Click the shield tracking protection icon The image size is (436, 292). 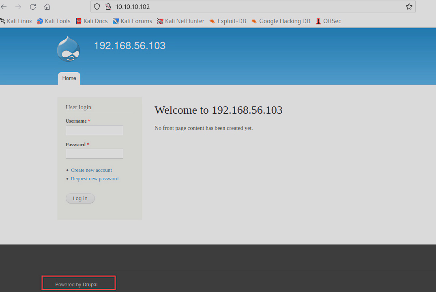point(97,7)
